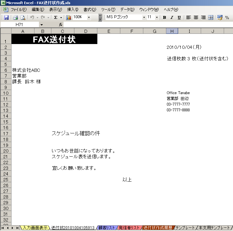This screenshot has height=231, width=233.
Task: Click the date cell 2010/10/04(月)
Action: (184, 47)
